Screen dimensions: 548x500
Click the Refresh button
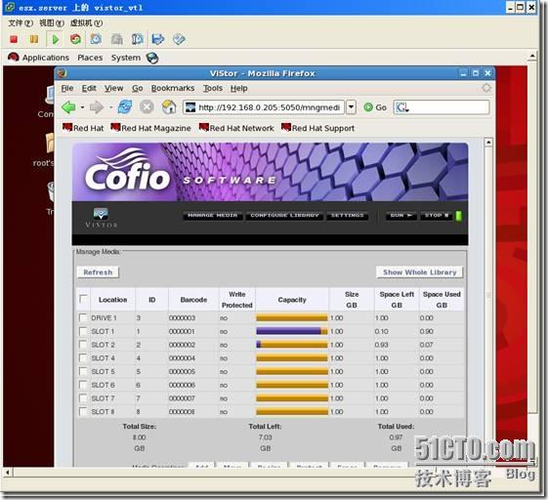(98, 272)
